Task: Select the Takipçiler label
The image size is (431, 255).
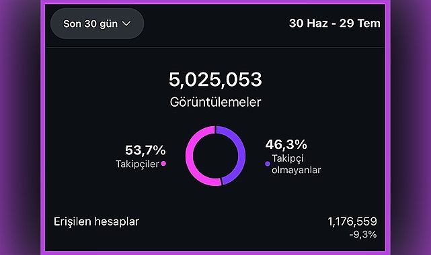Action: 137,164
